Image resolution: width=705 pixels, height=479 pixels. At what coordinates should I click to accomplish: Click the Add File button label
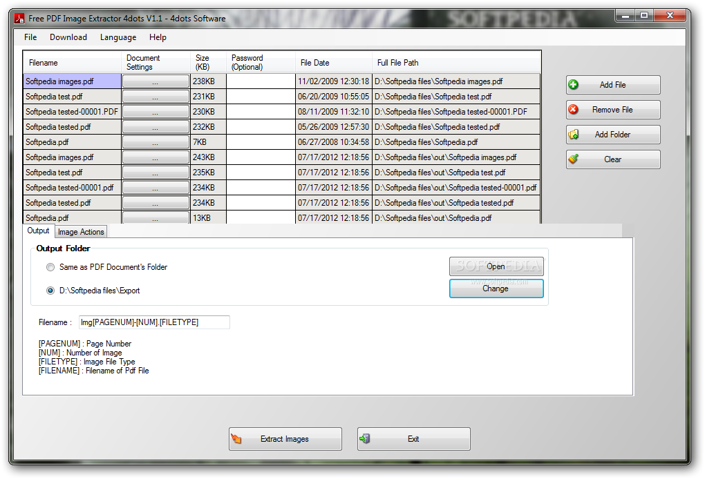tap(612, 85)
